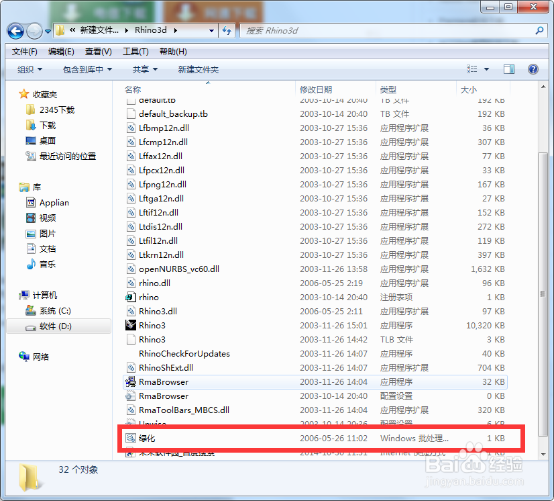Select the Rhino3 TLB file icon
The image size is (554, 501).
(x=131, y=339)
